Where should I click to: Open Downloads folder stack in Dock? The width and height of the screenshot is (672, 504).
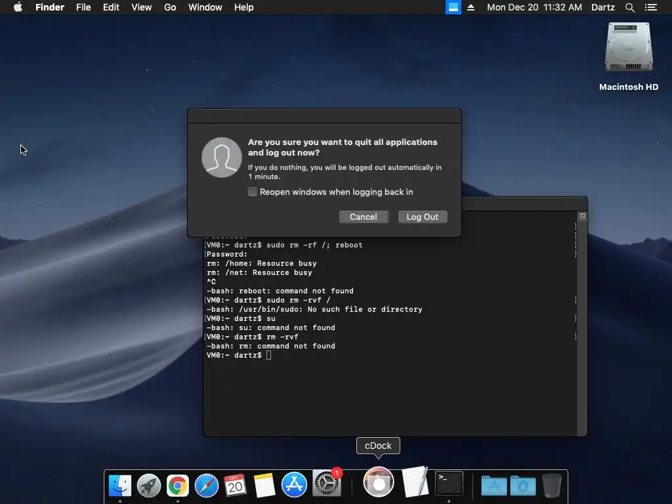523,485
